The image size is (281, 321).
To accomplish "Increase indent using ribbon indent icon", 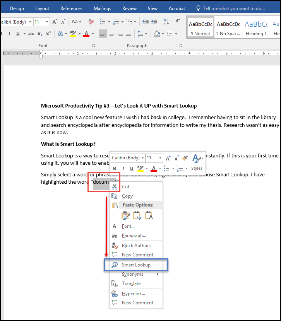I will (x=154, y=22).
